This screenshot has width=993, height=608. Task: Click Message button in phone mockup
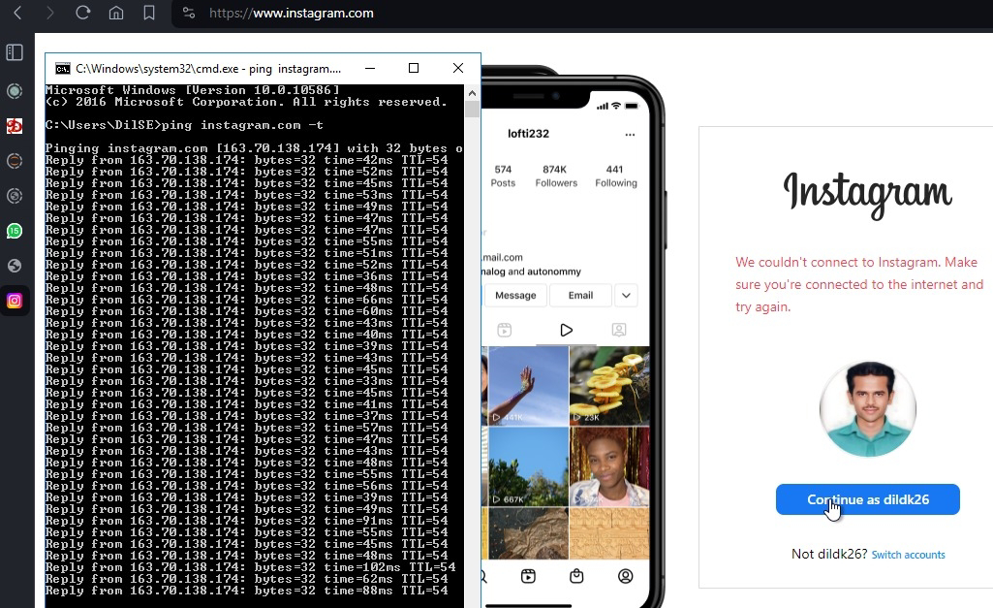tap(514, 296)
